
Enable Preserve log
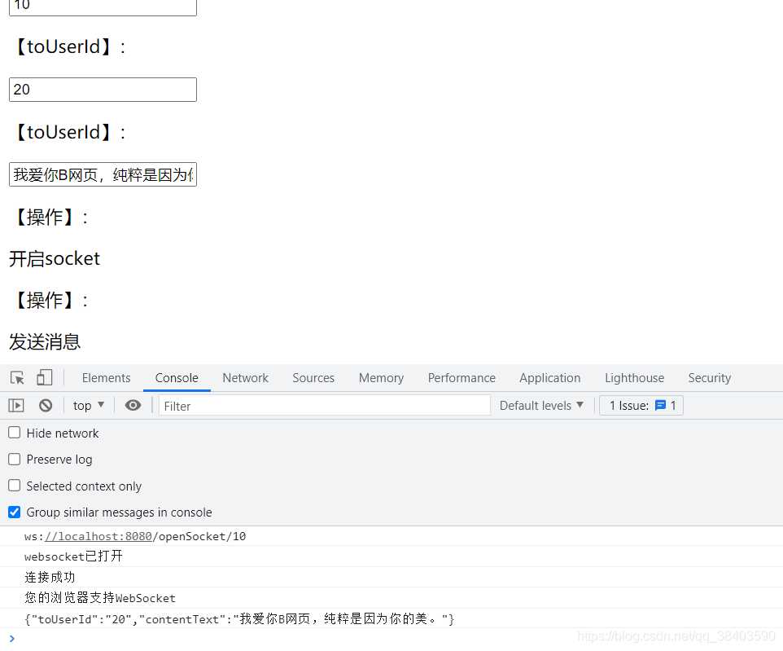14,459
